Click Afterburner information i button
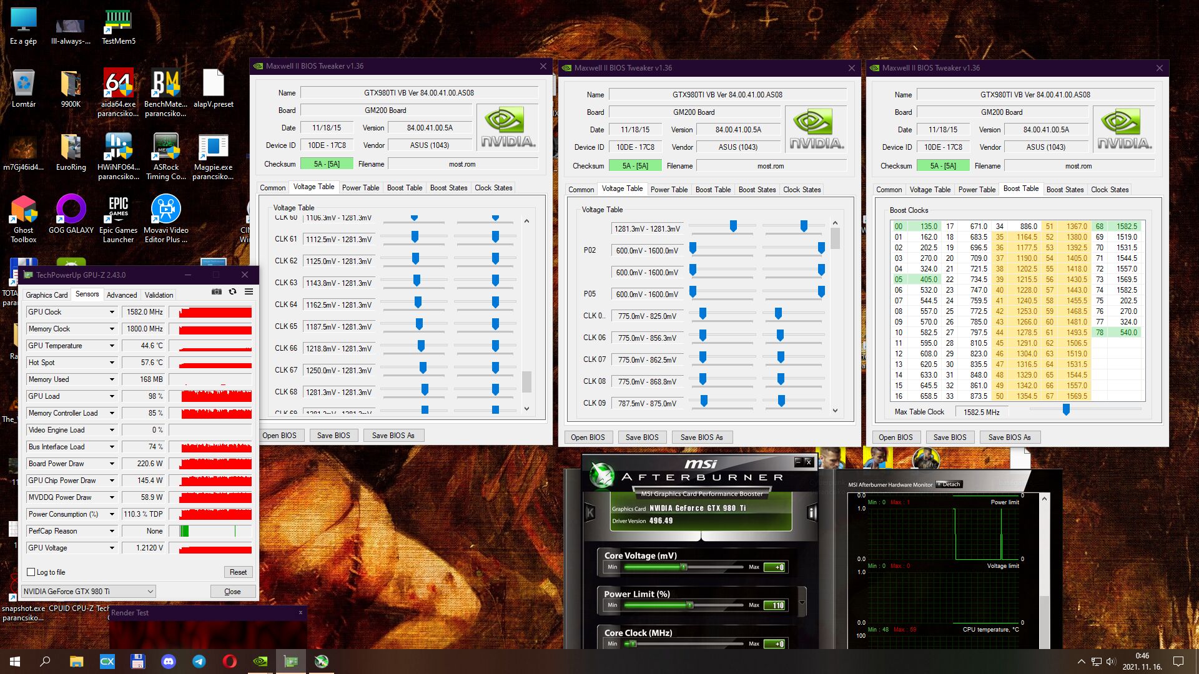 812,513
